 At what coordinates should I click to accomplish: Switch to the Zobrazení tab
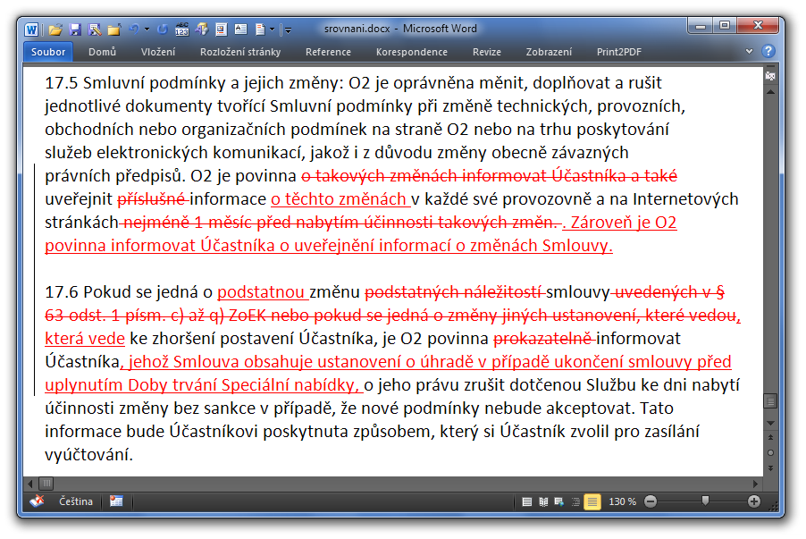click(x=549, y=52)
